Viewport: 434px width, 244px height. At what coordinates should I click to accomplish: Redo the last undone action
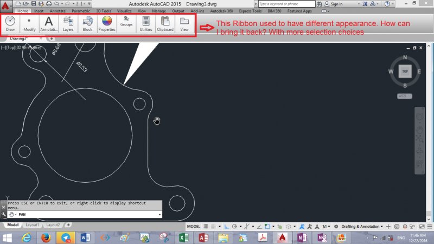click(x=67, y=4)
